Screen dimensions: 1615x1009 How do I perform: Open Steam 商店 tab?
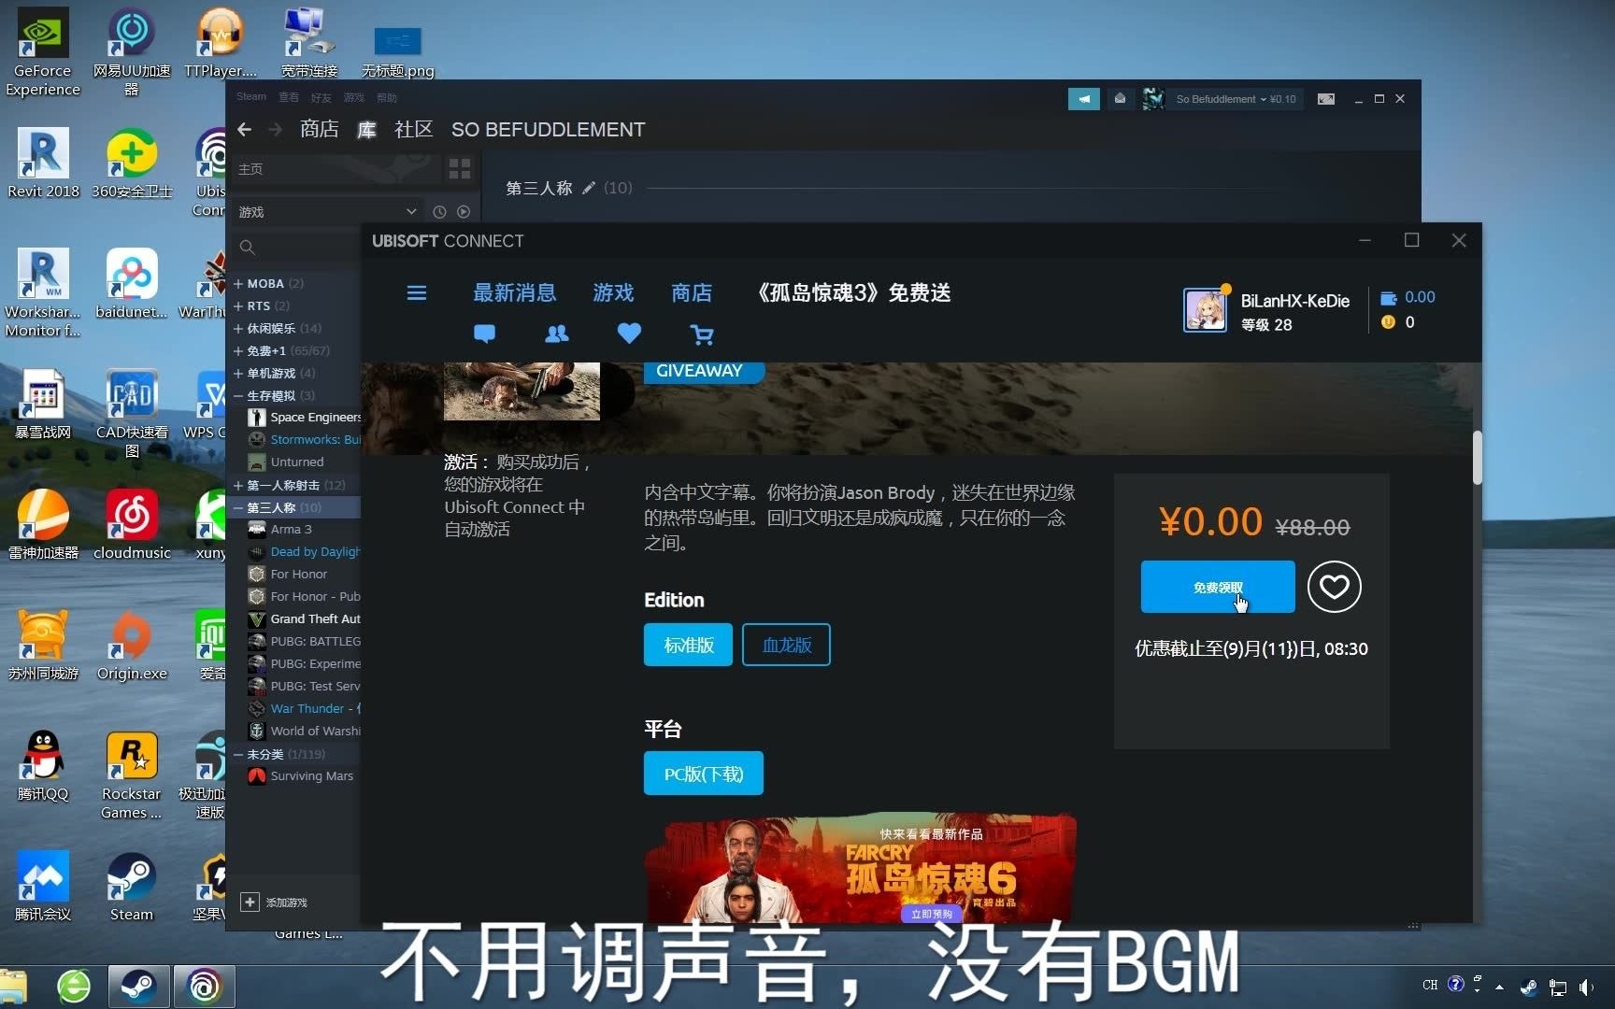click(x=320, y=130)
